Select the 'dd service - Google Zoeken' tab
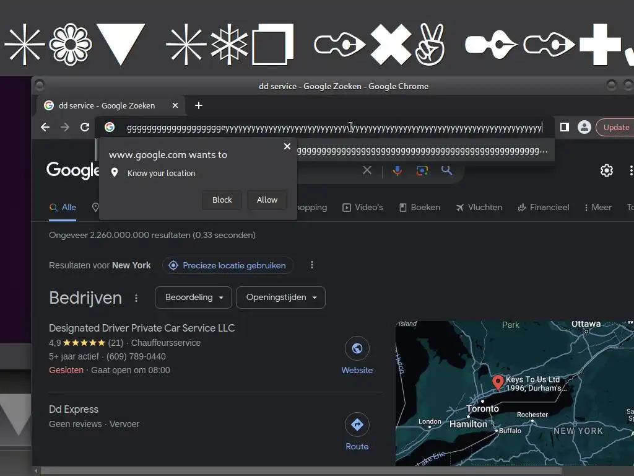This screenshot has width=634, height=476. (x=110, y=105)
